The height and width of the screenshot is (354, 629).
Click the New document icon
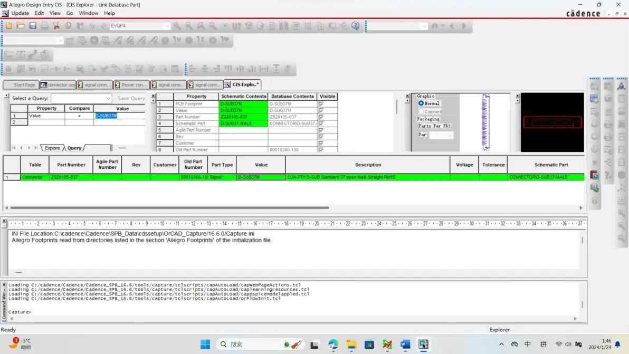pos(9,26)
